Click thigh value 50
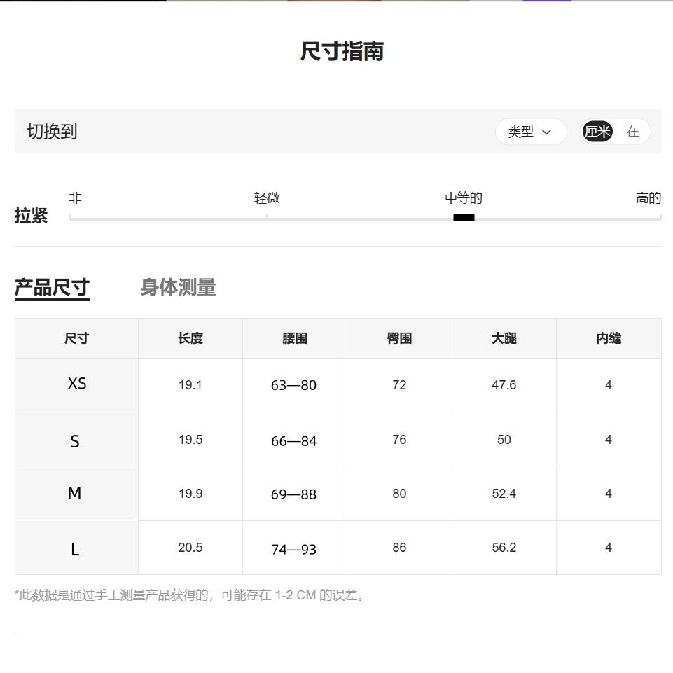 (504, 440)
